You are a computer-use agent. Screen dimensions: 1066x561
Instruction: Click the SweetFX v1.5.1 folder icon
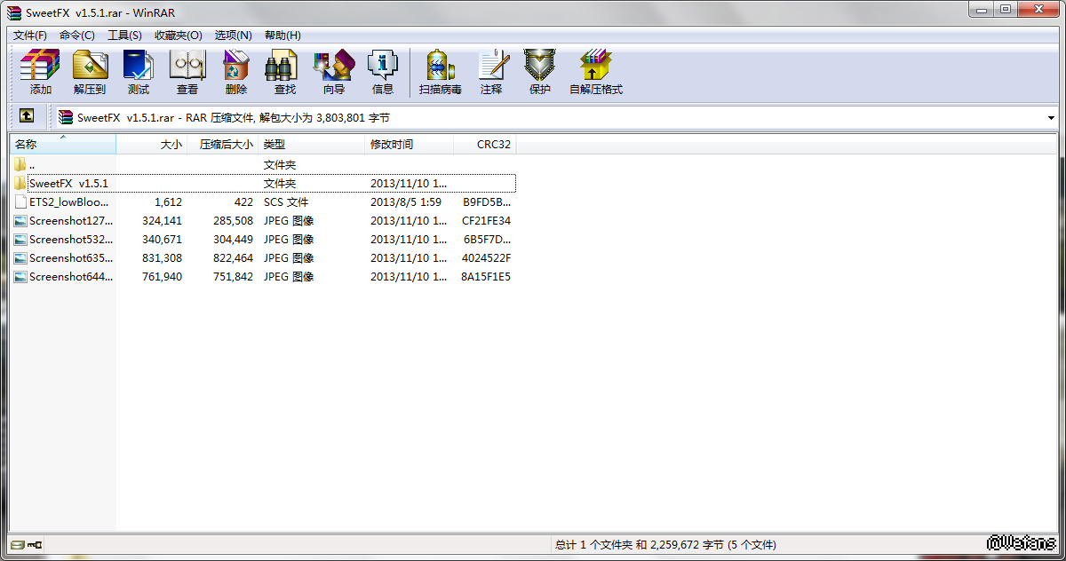pyautogui.click(x=20, y=183)
